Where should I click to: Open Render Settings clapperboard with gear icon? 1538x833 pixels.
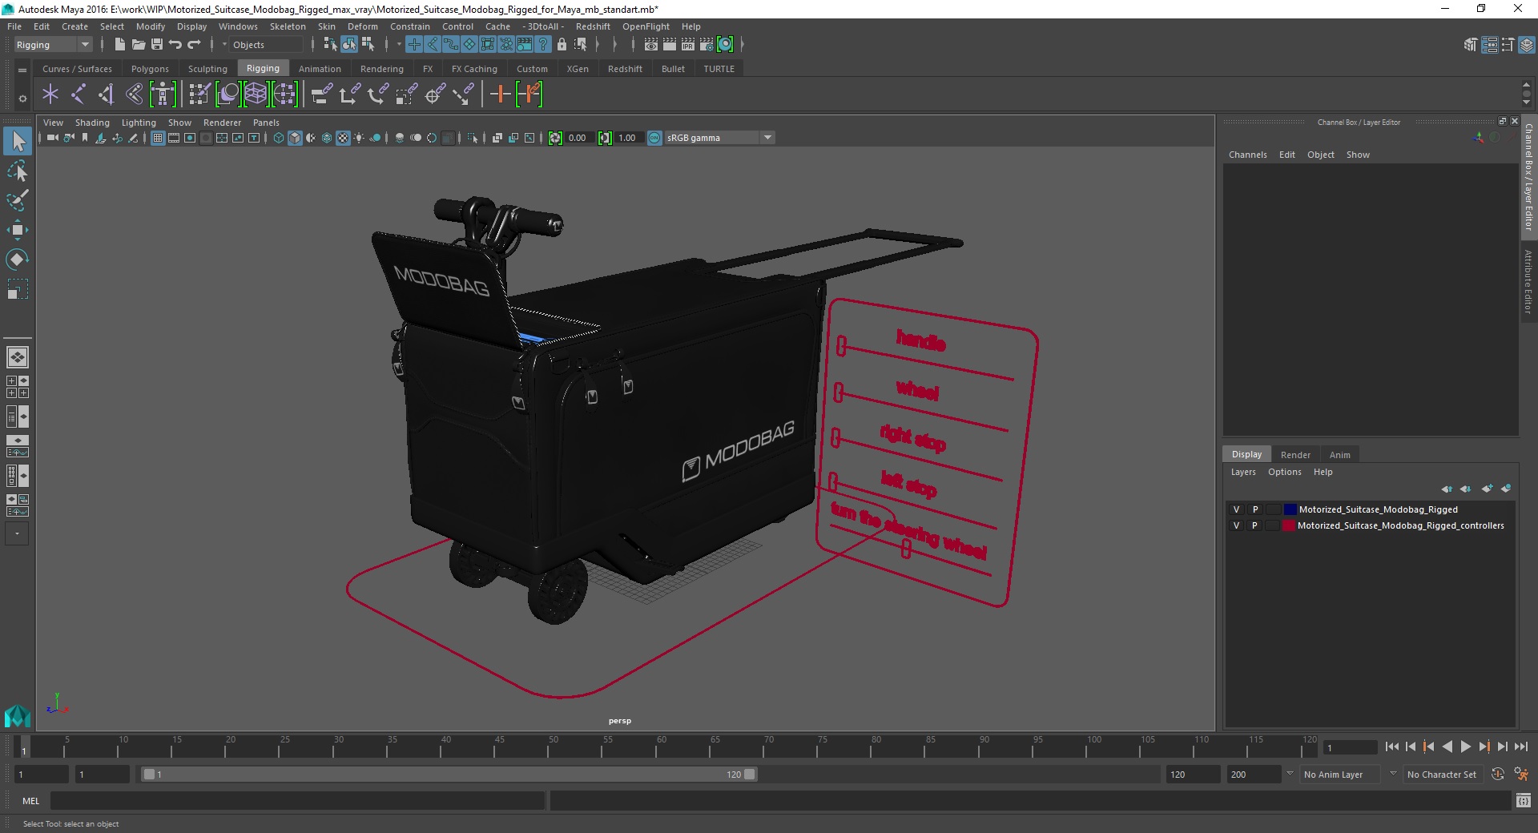[x=707, y=45]
